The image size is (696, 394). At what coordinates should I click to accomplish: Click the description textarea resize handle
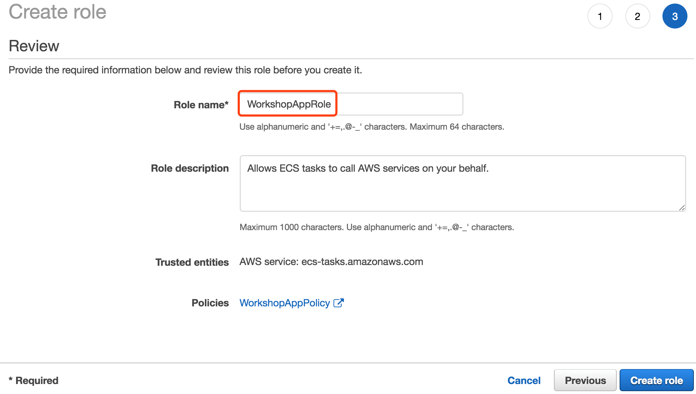pos(682,208)
